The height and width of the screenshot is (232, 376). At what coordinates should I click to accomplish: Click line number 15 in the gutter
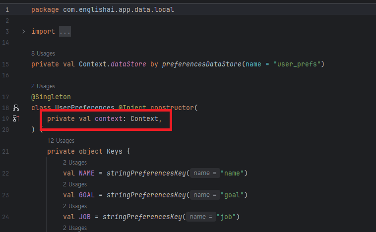coord(5,64)
